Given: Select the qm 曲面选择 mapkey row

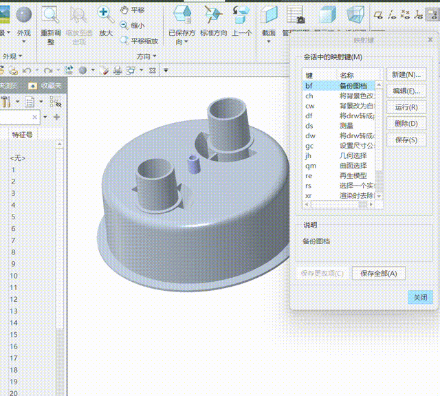Looking at the screenshot, I should [339, 166].
